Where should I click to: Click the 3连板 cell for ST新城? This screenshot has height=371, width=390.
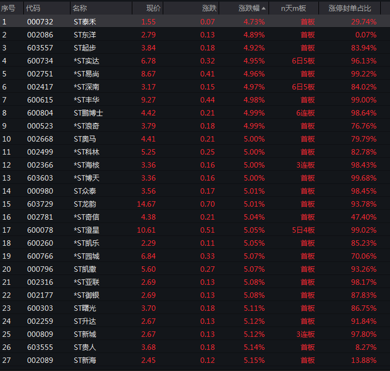pyautogui.click(x=305, y=334)
